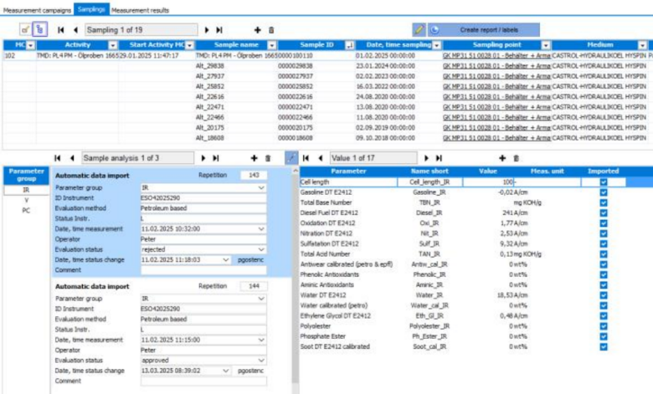Viewport: 653px width, 394px height.
Task: Toggle Imported checkbox for Total Acid Number
Action: point(604,253)
